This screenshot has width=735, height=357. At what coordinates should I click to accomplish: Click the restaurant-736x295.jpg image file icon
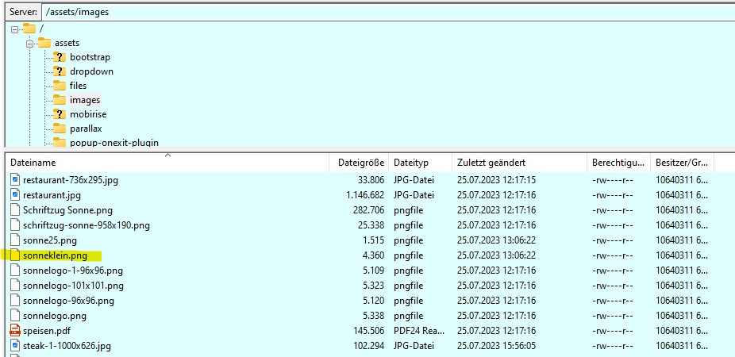[x=15, y=180]
